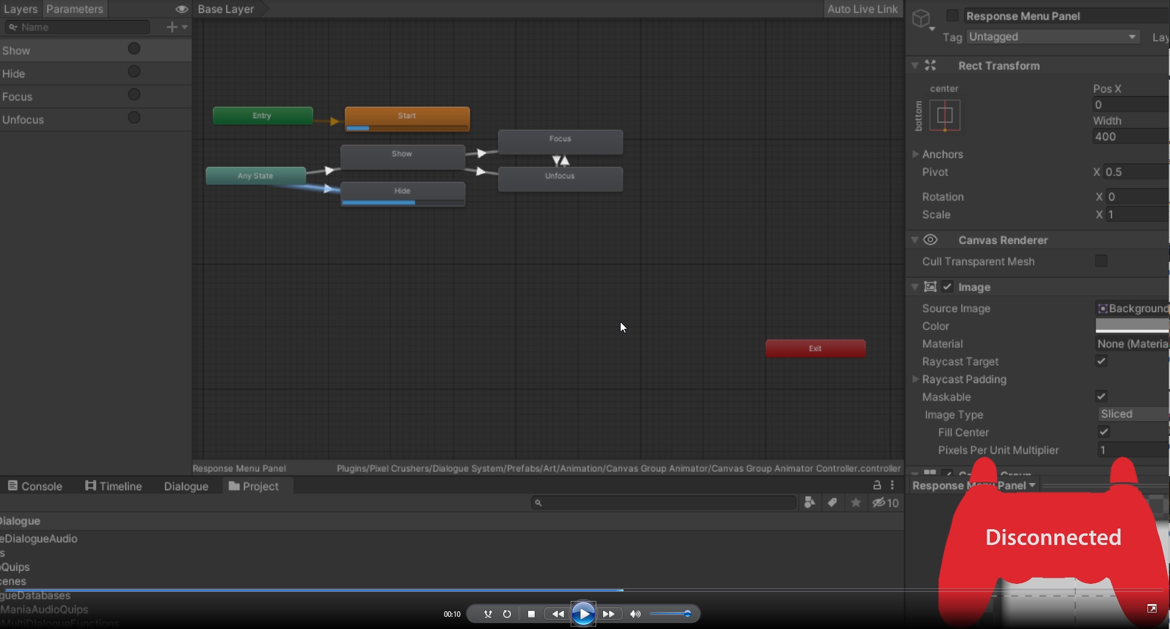This screenshot has width=1170, height=629.
Task: Click the fast forward button
Action: pyautogui.click(x=608, y=614)
